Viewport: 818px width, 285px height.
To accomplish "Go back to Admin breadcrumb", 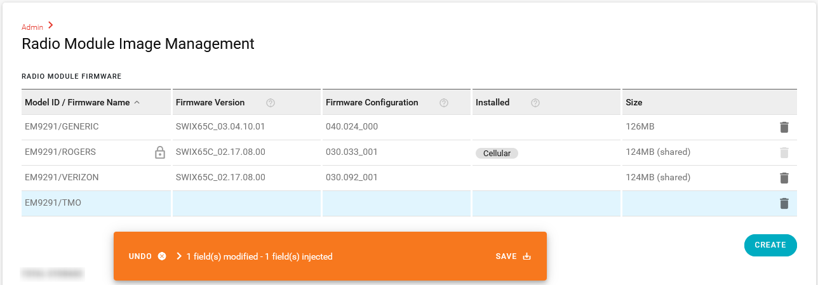I will (x=32, y=27).
